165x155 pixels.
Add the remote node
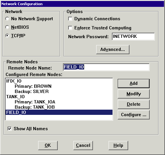point(134,84)
